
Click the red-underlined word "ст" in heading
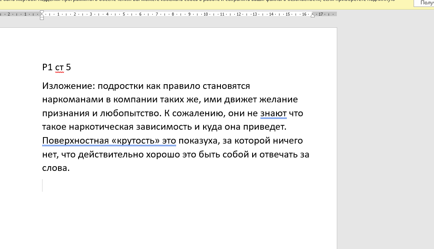[x=59, y=67]
